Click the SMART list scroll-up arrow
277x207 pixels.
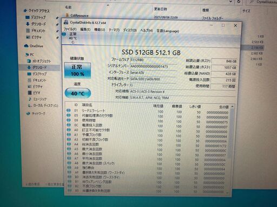pos(232,107)
